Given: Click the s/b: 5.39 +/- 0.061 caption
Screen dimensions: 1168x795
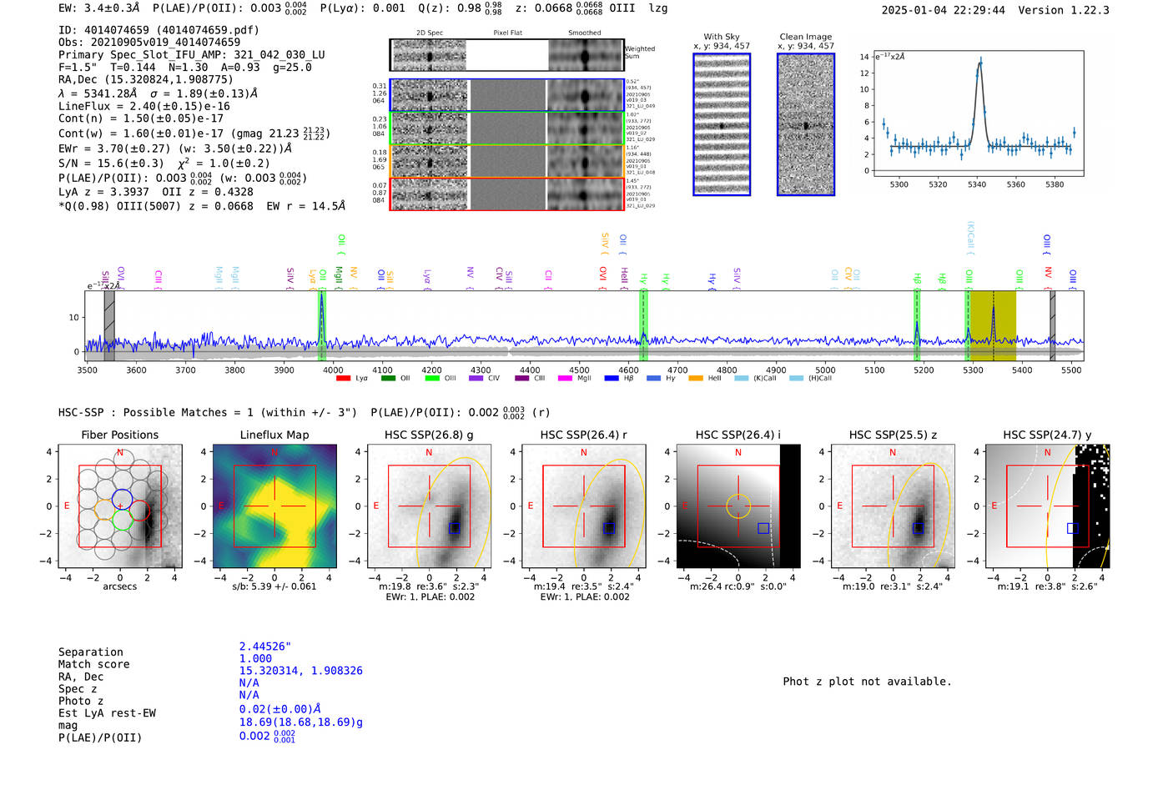Looking at the screenshot, I should [x=274, y=586].
